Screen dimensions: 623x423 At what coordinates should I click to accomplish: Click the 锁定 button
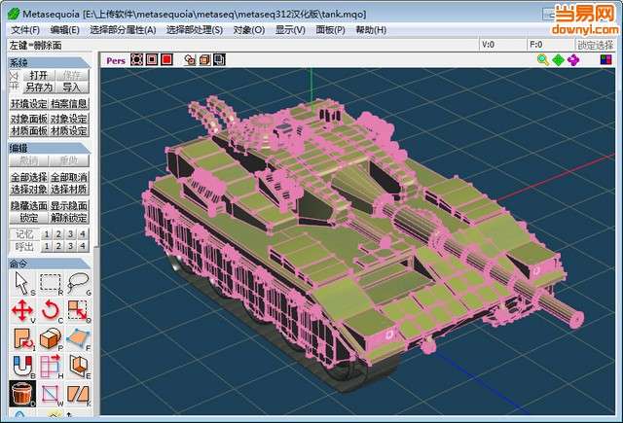(28, 218)
